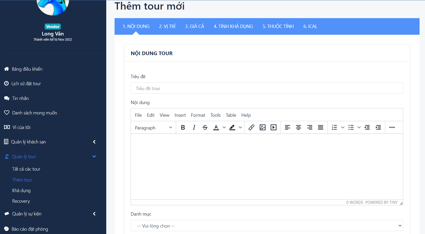Align text left
425x234 pixels.
(x=288, y=127)
